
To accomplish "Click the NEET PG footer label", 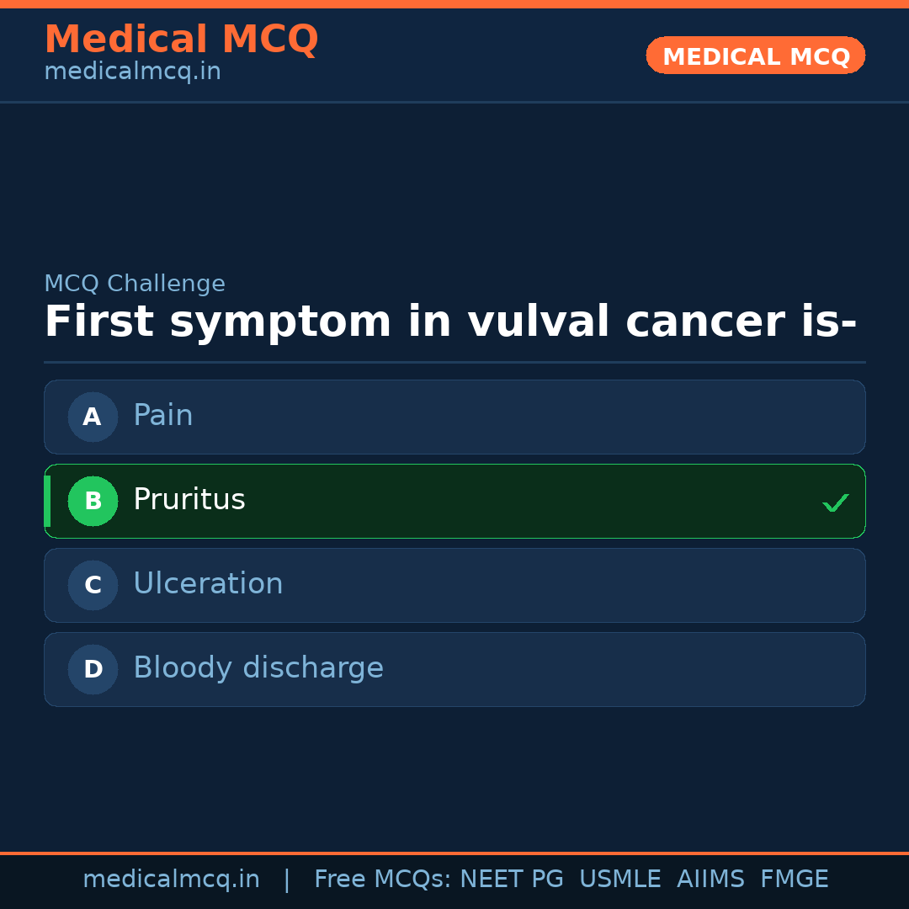I will (x=511, y=878).
